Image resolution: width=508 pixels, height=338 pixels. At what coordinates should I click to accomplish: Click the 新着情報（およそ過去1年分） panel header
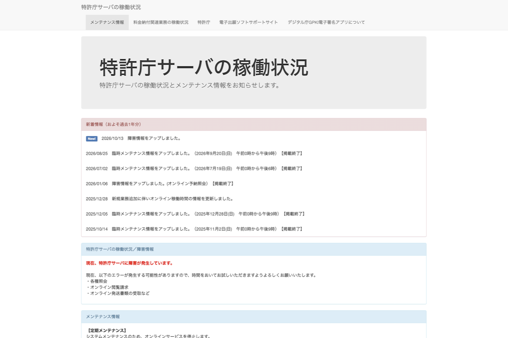click(254, 125)
